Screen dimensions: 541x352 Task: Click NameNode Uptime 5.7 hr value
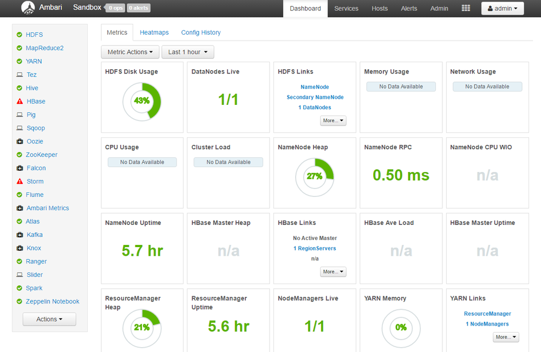pos(142,251)
